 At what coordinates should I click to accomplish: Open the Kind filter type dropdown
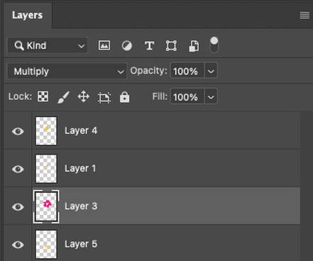point(48,45)
